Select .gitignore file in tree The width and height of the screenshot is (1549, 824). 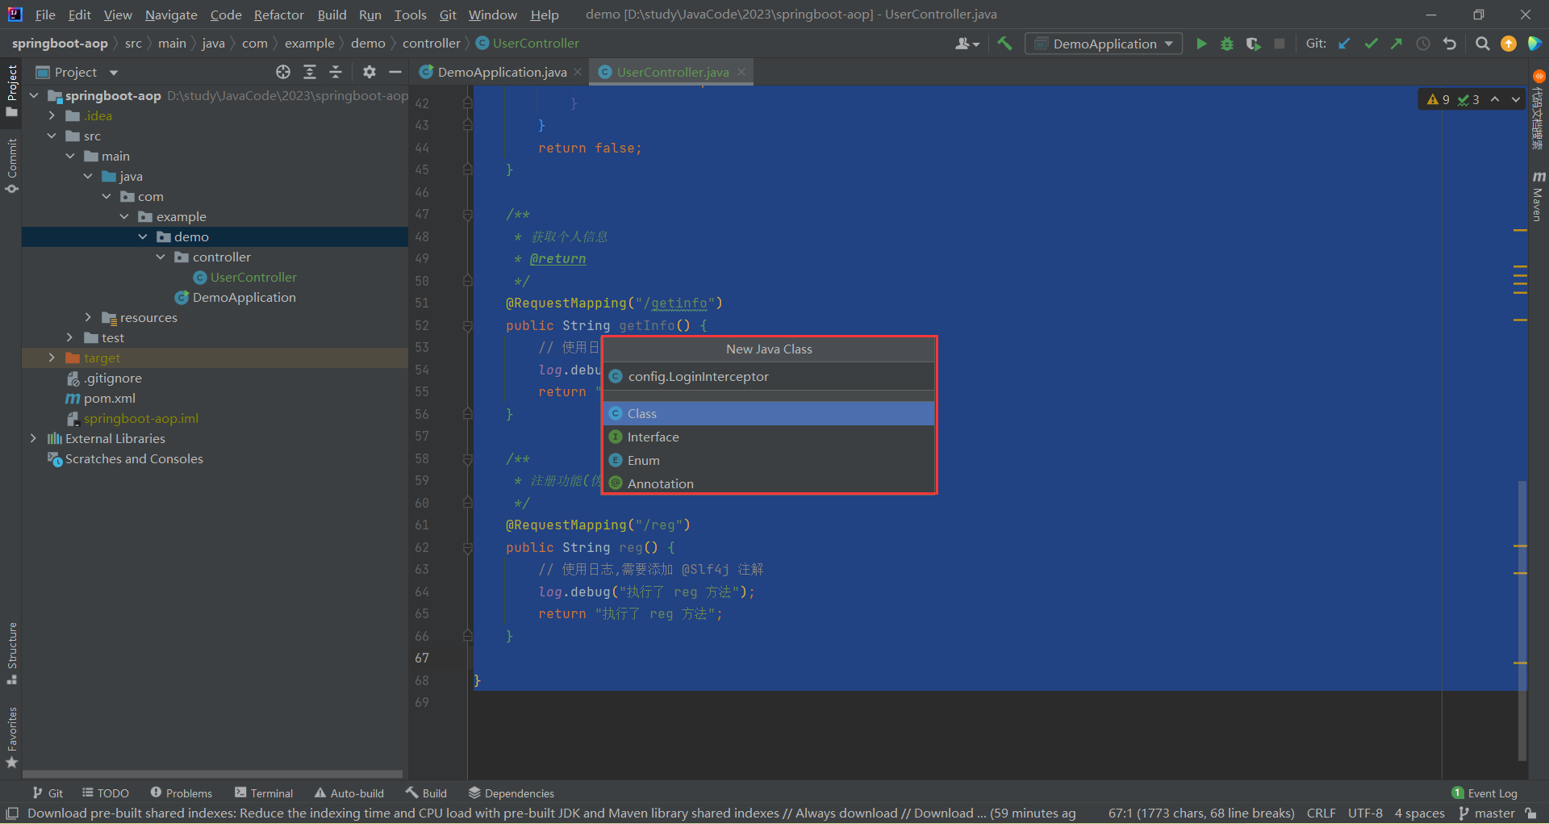(x=104, y=378)
